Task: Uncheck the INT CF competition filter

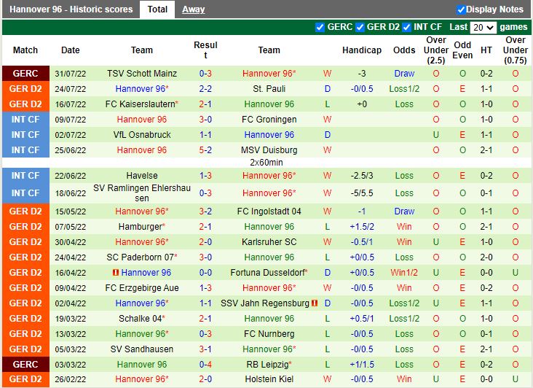Action: pyautogui.click(x=406, y=27)
